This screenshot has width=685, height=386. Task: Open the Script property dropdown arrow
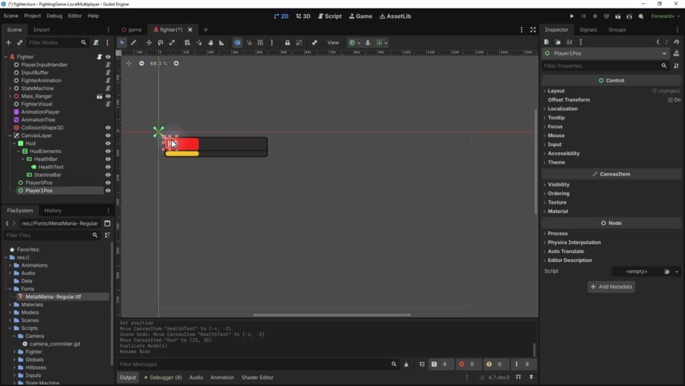pos(677,272)
